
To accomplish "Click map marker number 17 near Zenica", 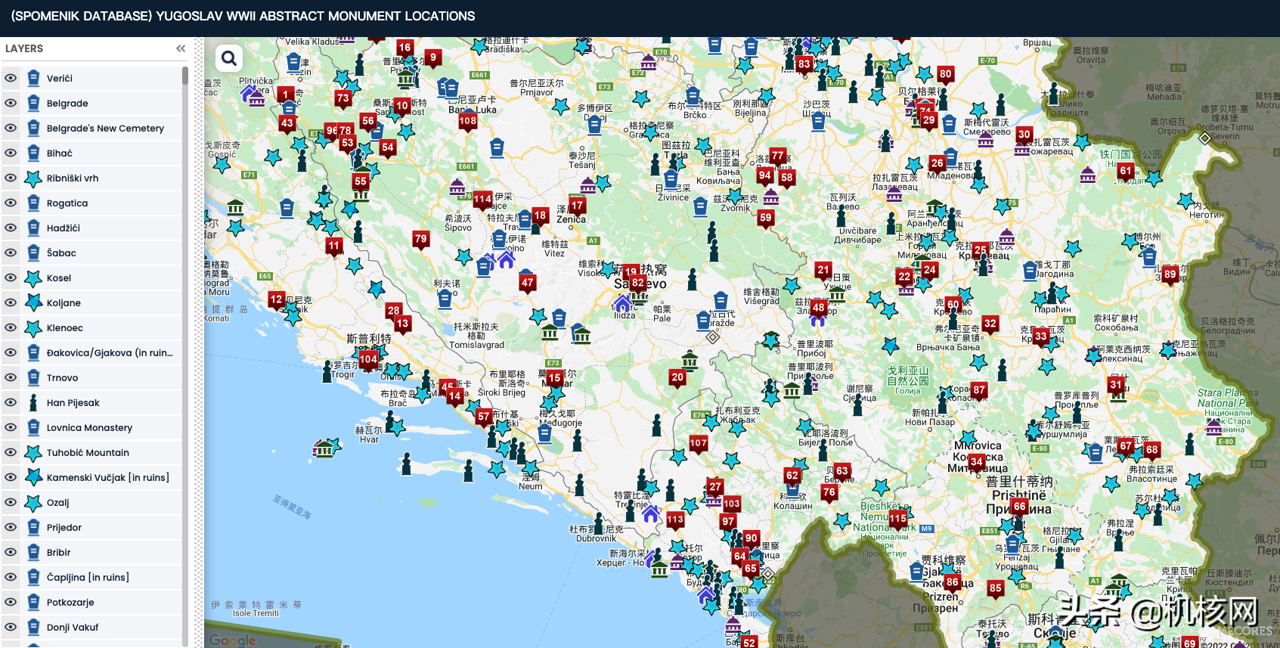I will [x=577, y=206].
